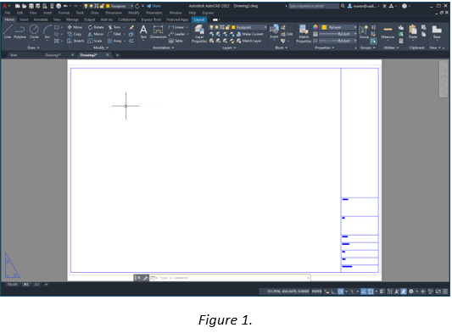This screenshot has width=452, height=333.
Task: Switch to the Drawing1 file tab
Action: 53,55
